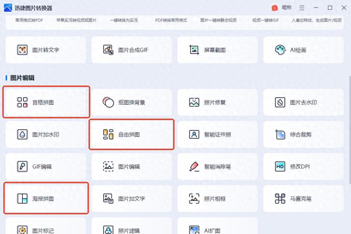
Task: Choose the 抠图换背景 icon
Action: coord(108,102)
